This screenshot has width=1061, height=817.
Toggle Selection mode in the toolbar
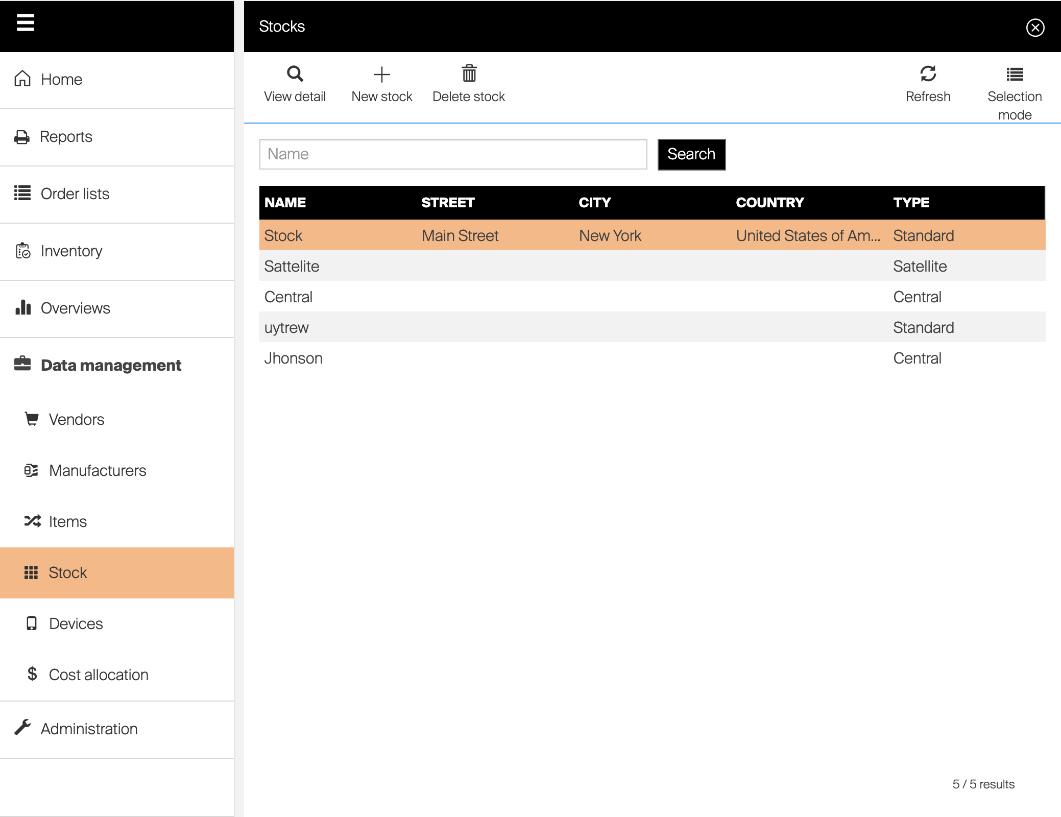tap(1014, 75)
